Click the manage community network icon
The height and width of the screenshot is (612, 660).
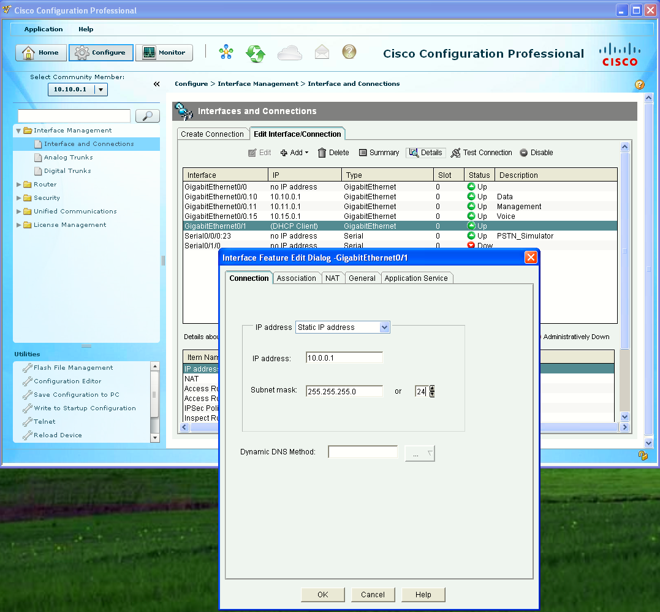point(226,52)
